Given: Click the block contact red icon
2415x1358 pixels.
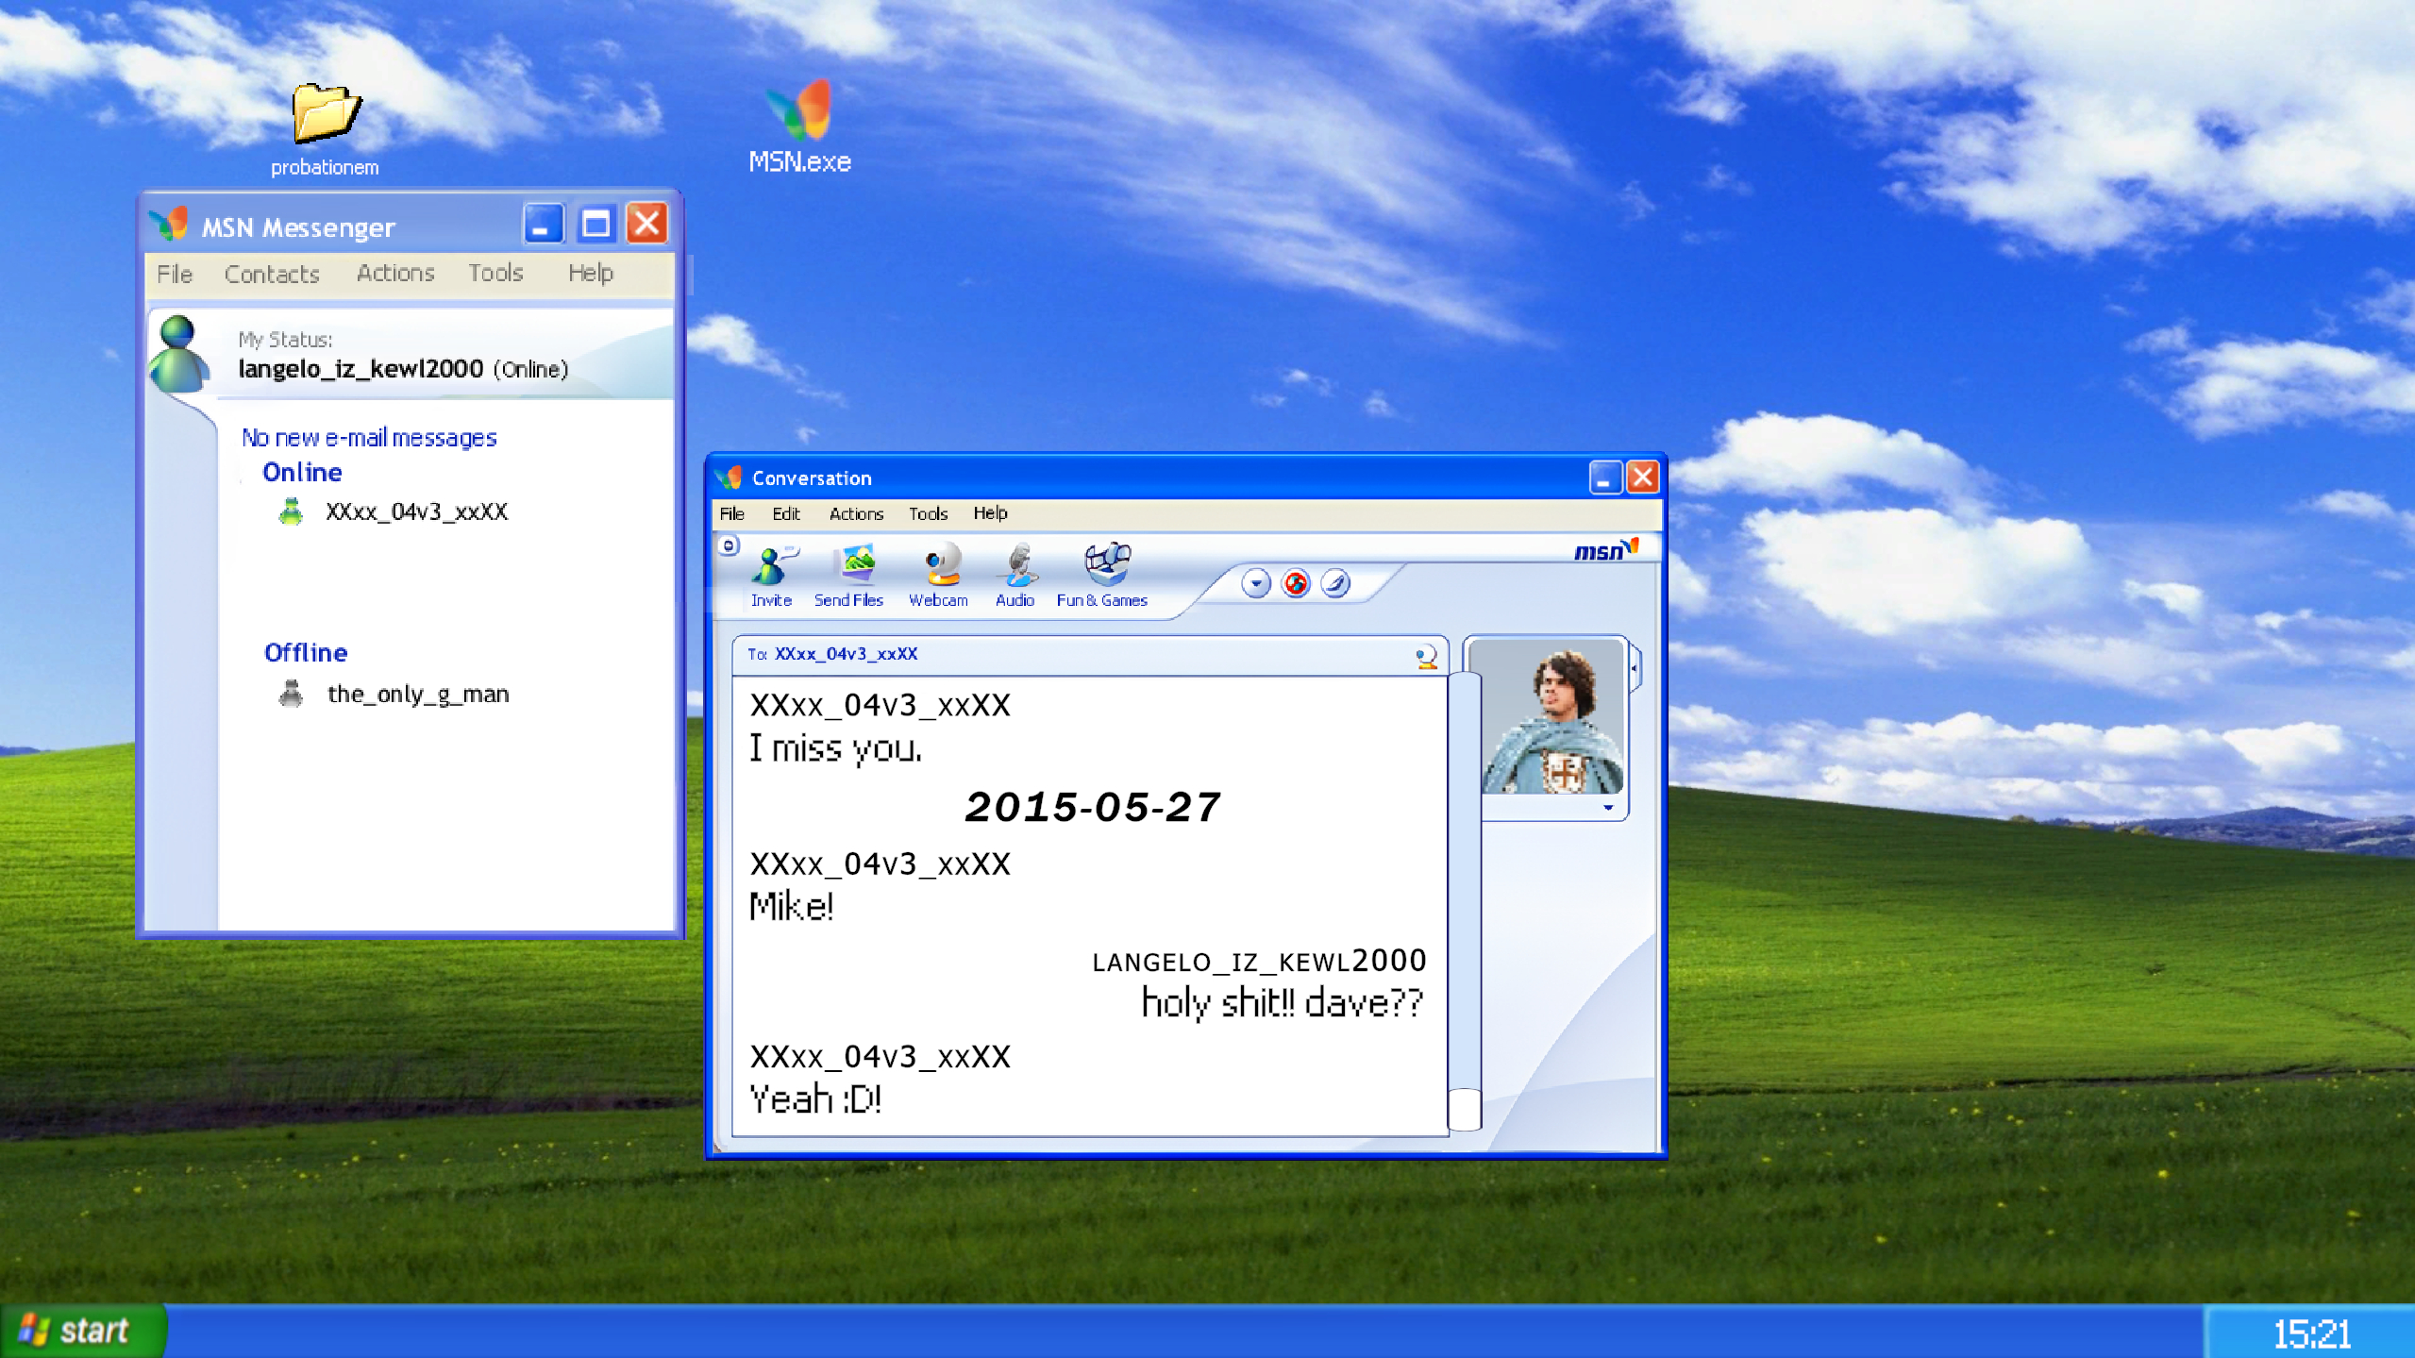Looking at the screenshot, I should click(1296, 583).
